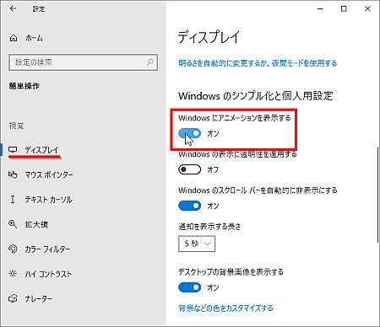The image size is (380, 327).
Task: Open ホーム in the sidebar
Action: [34, 38]
